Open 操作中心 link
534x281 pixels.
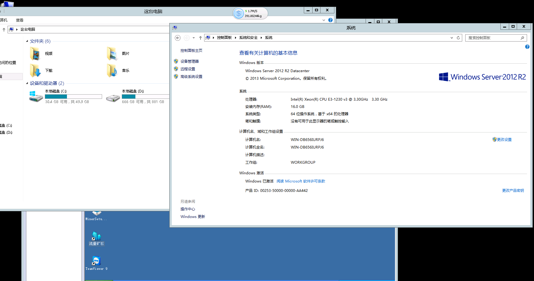(188, 209)
